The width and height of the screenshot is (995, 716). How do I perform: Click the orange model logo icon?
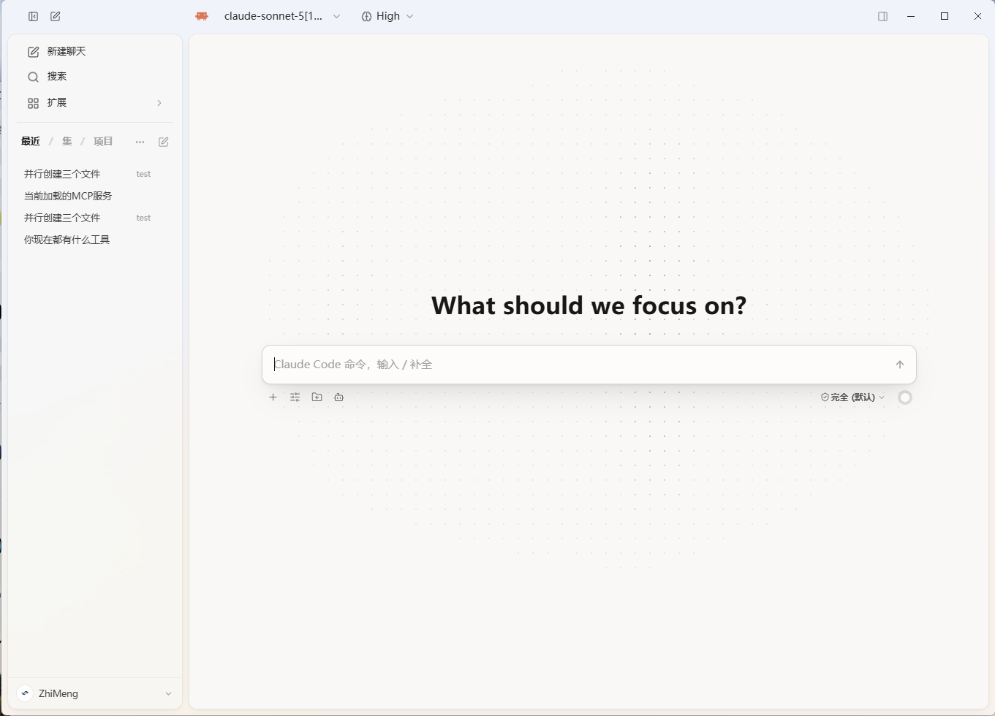(202, 16)
